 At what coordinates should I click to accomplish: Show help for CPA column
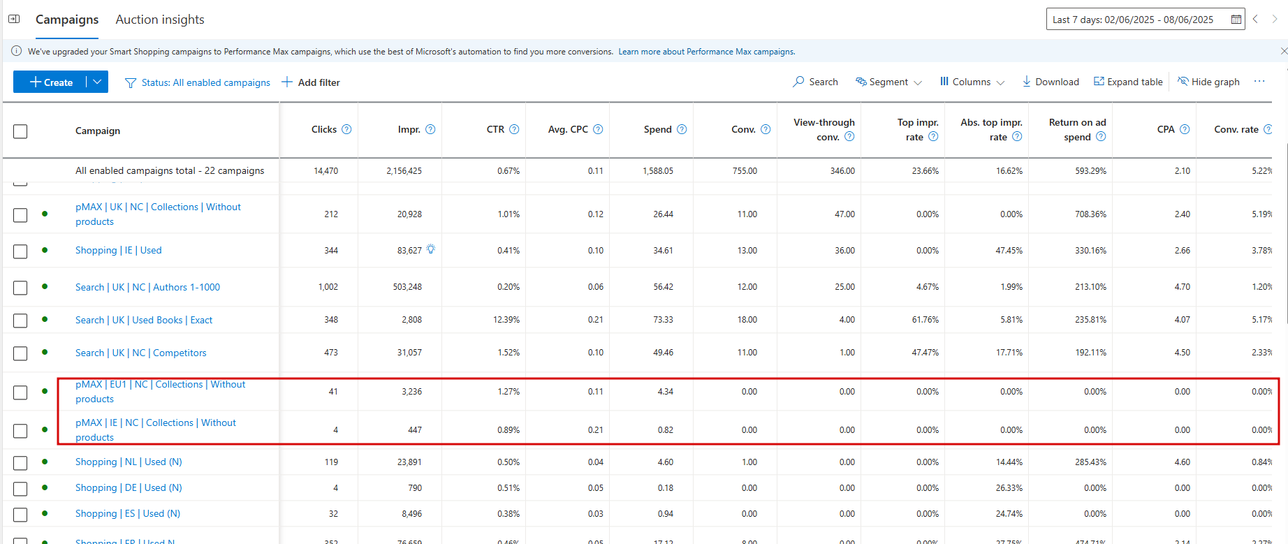[1185, 129]
